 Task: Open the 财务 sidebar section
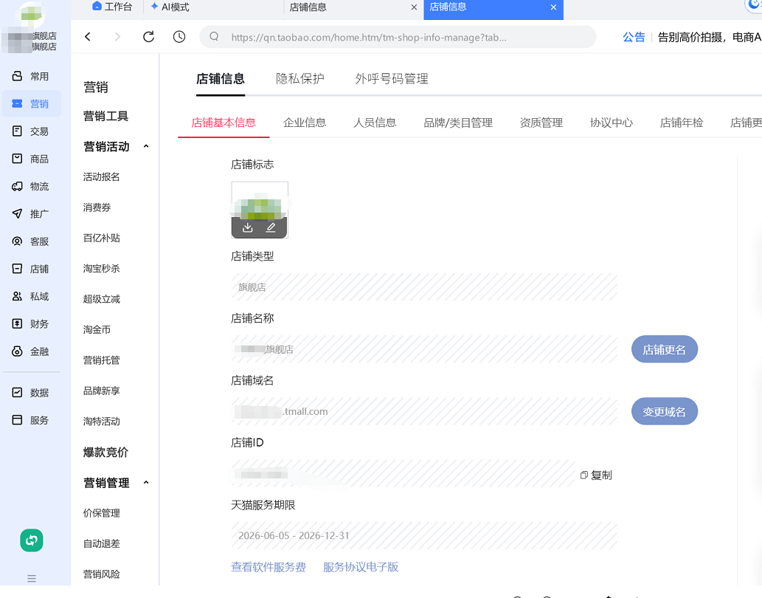click(x=32, y=324)
